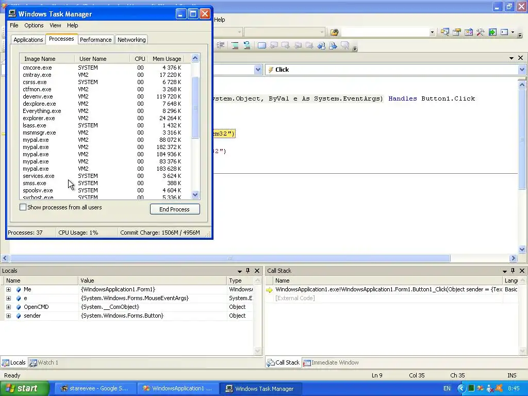This screenshot has width=528, height=396.
Task: Click the process list scroll-up arrow
Action: pyautogui.click(x=195, y=58)
